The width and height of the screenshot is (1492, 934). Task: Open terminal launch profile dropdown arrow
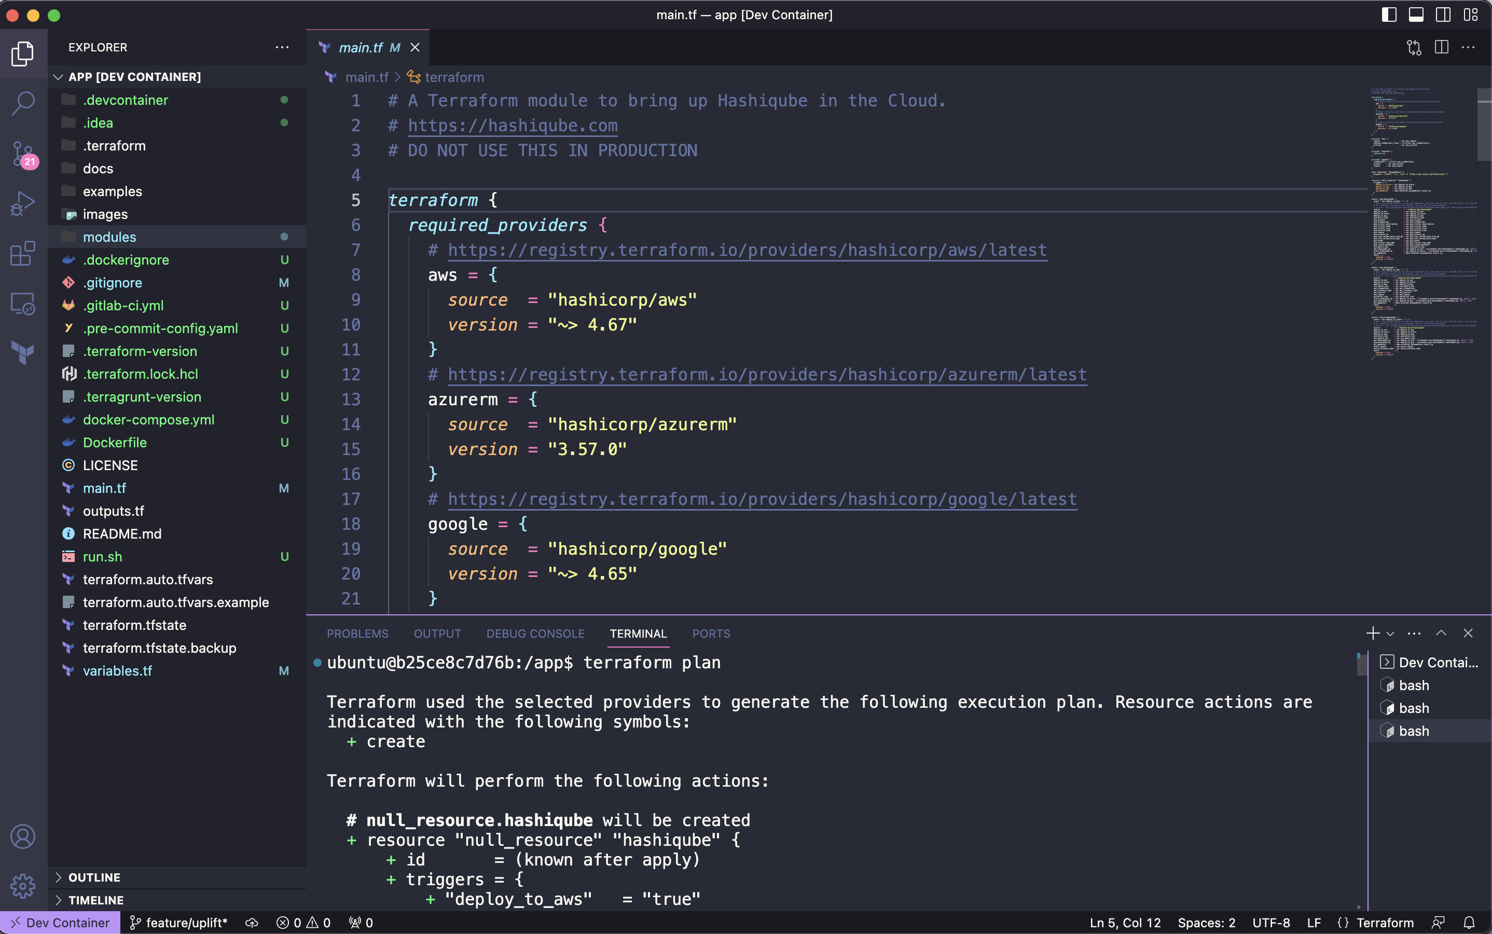[x=1390, y=633]
